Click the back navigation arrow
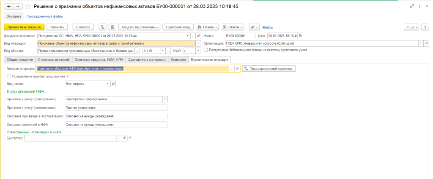Viewport: 433px width, 179px height. [9, 6]
